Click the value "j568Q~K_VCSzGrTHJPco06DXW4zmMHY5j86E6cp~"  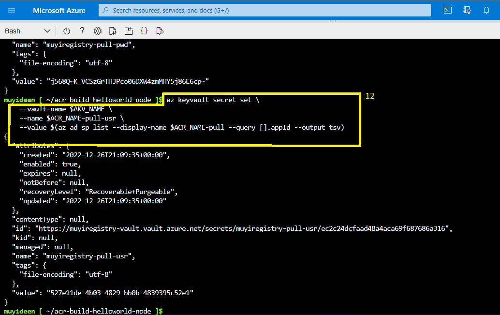click(128, 81)
